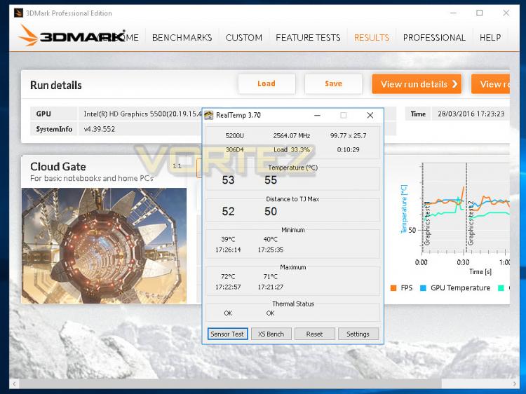The image size is (526, 394).
Task: Click the orange FPS legend square
Action: (x=393, y=287)
